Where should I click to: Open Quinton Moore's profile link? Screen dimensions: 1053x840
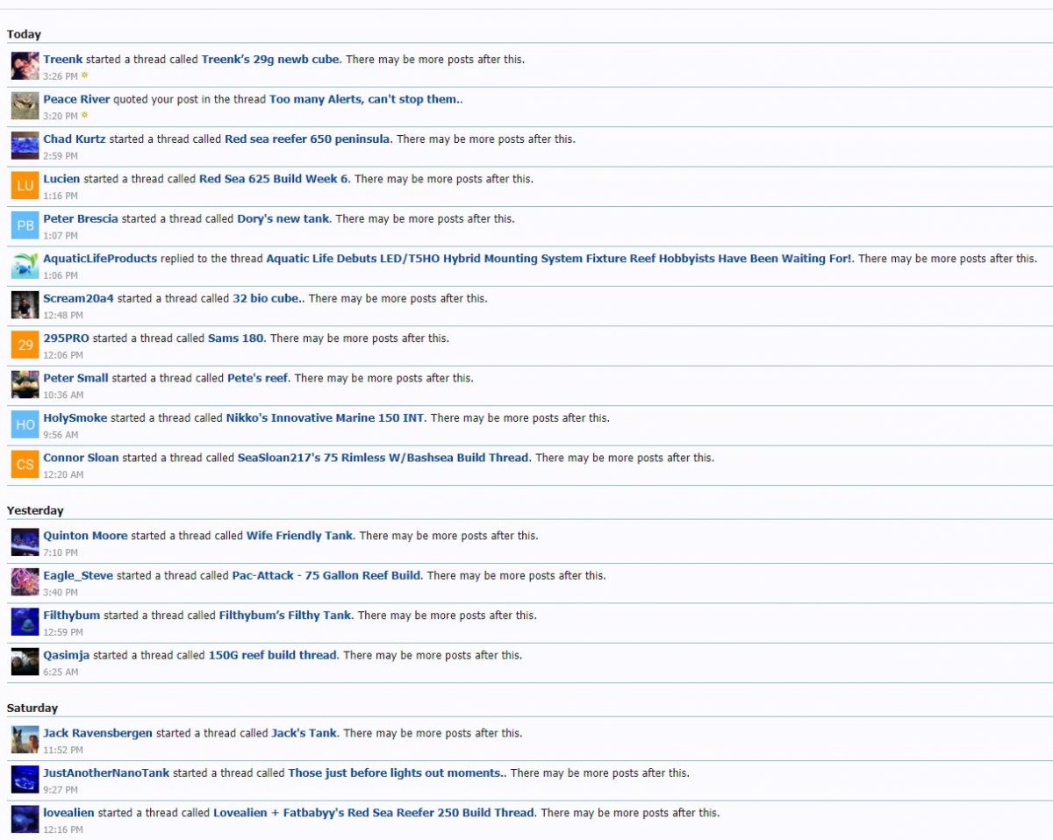pyautogui.click(x=86, y=536)
